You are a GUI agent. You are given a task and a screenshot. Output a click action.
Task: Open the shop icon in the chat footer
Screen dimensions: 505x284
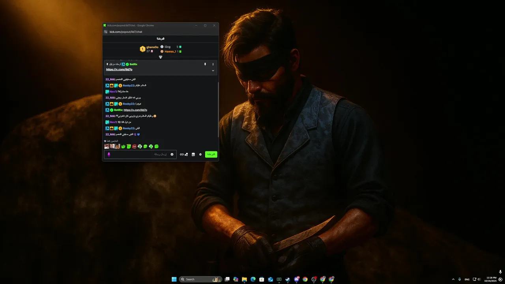[x=193, y=154]
